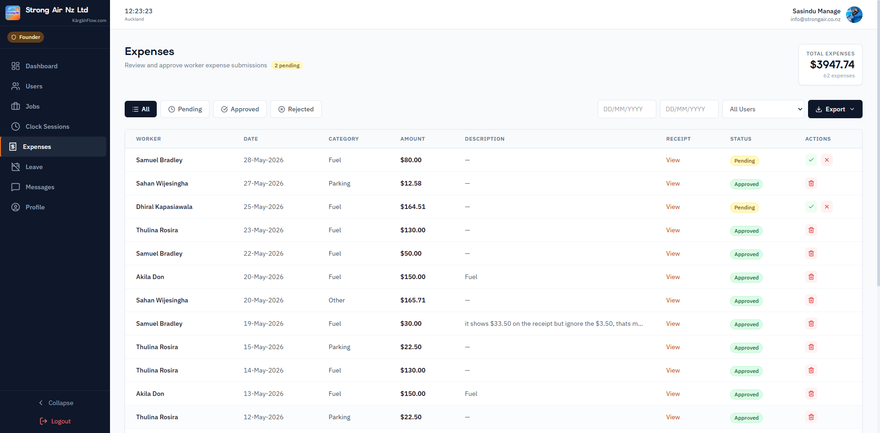Delete Akila Don's 13-May-2026 expense

[x=811, y=394]
